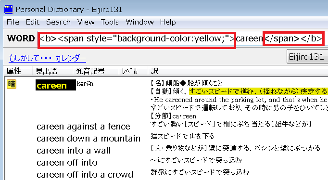
Task: Click the translation 猛スピードで山を下る
Action: (x=182, y=136)
